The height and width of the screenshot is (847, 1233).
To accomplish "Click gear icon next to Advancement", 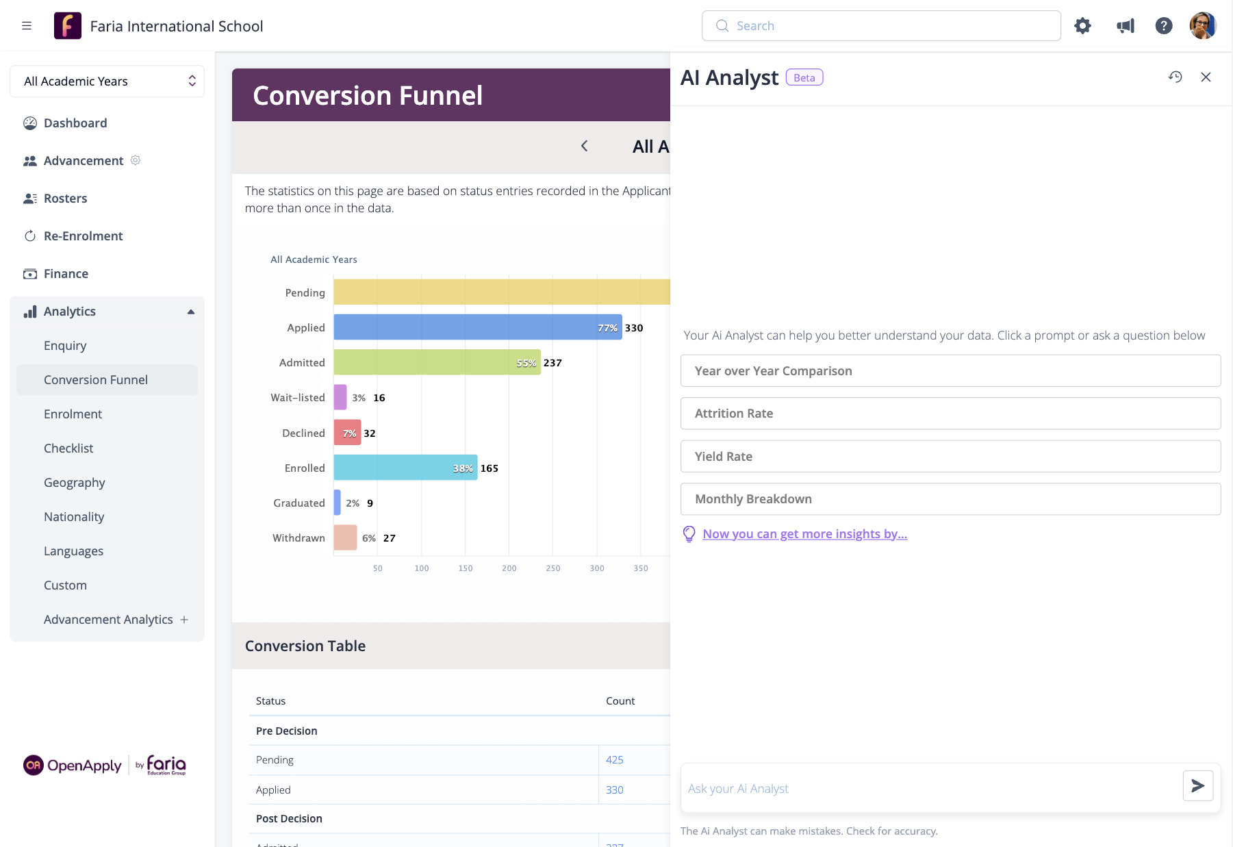I will pyautogui.click(x=136, y=160).
